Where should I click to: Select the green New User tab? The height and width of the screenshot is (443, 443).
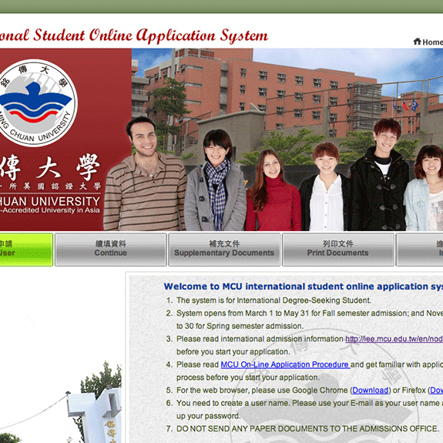(26, 249)
